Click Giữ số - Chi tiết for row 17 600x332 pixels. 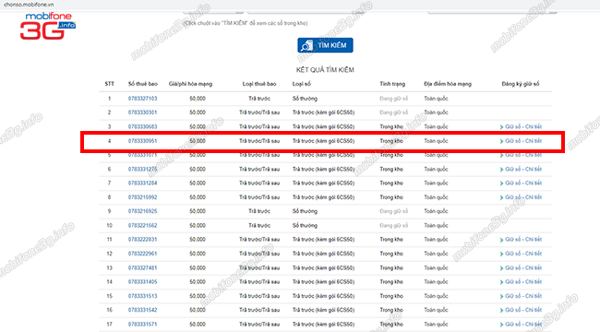[x=521, y=324]
